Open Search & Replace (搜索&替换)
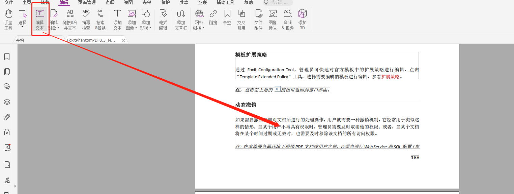Image resolution: width=514 pixels, height=194 pixels. 101,20
